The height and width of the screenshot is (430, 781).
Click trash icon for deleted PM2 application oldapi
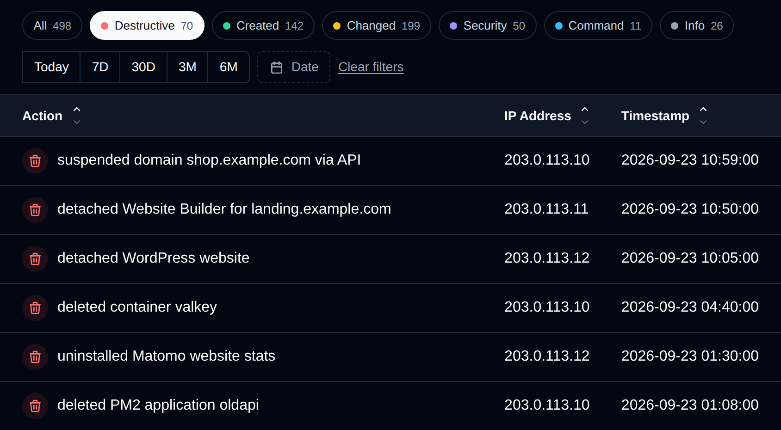click(x=35, y=406)
